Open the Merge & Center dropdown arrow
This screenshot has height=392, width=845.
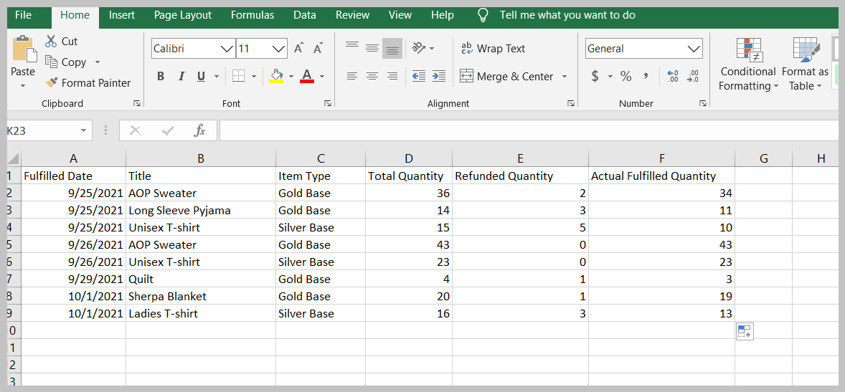pos(565,77)
